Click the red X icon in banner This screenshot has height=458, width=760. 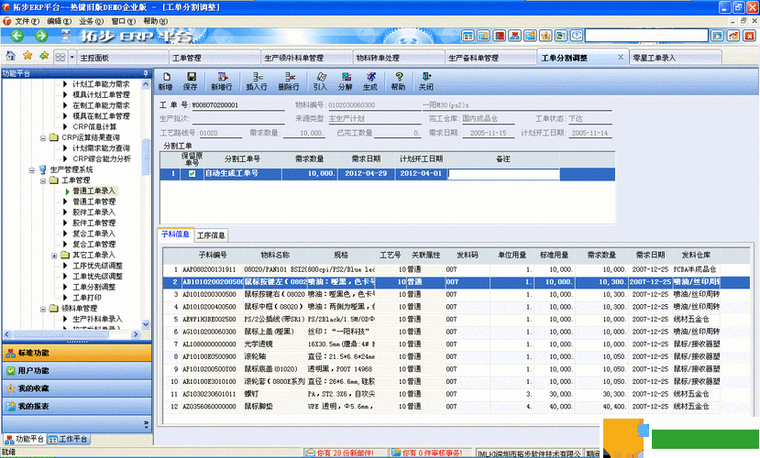click(749, 36)
